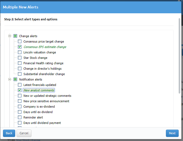Image resolution: width=183 pixels, height=141 pixels.
Task: Cancel the Multiple New Alerts dialog
Action: 24,133
